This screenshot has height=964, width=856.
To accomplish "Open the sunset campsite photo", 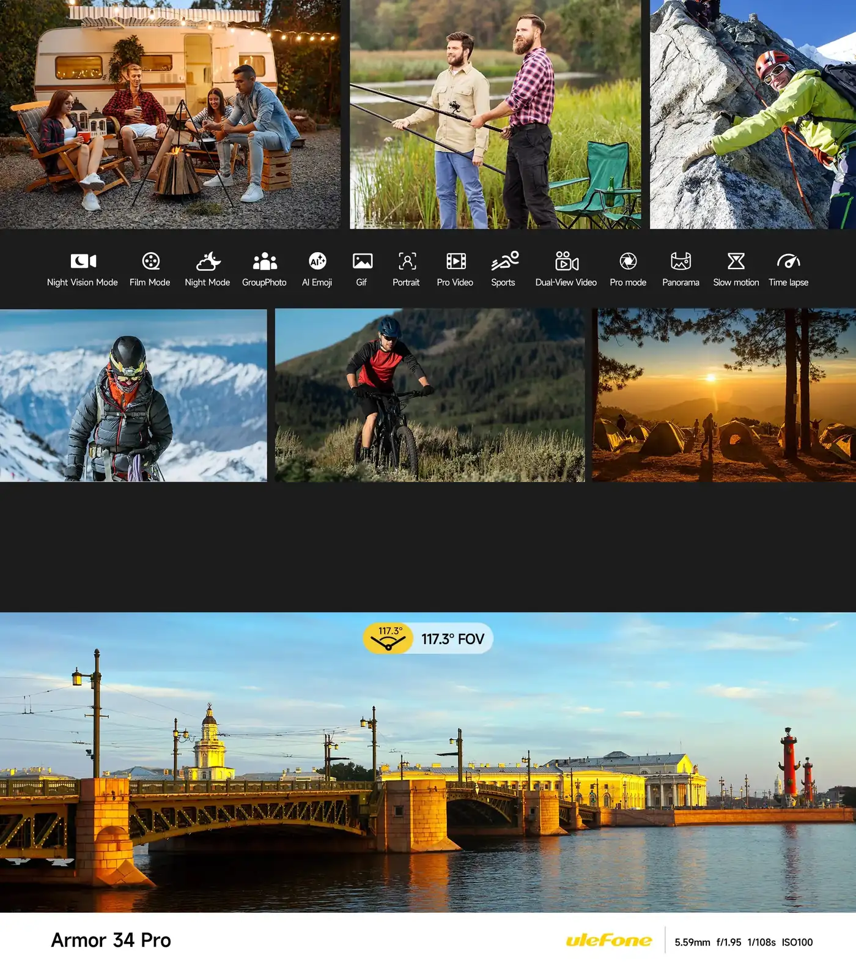I will (x=724, y=395).
